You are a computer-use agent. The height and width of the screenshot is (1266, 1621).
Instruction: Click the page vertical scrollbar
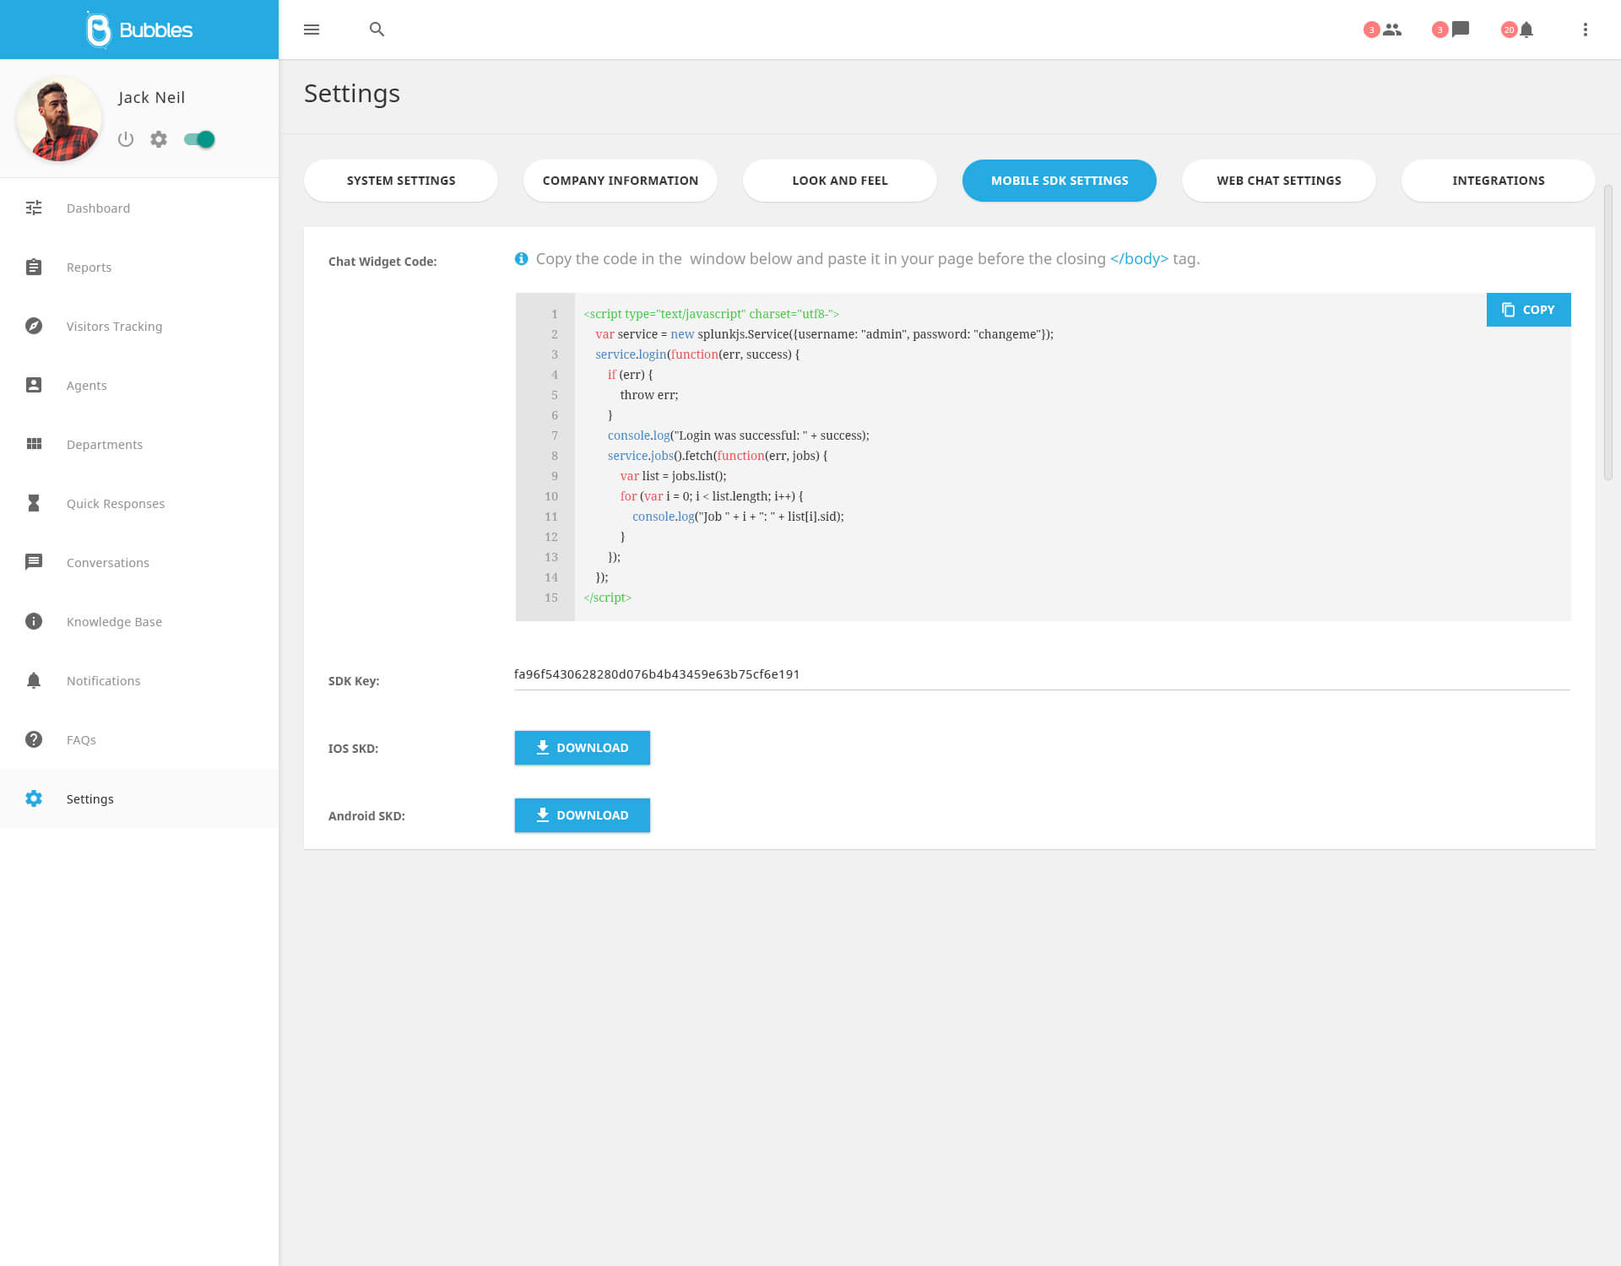coord(1608,333)
